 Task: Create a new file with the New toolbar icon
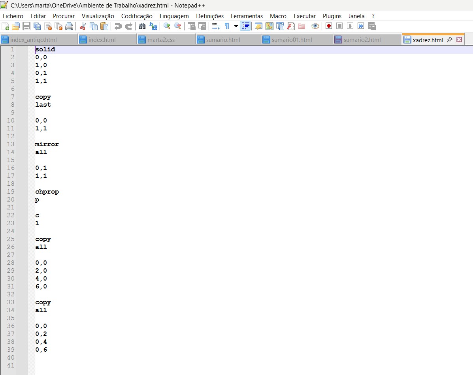pos(6,26)
